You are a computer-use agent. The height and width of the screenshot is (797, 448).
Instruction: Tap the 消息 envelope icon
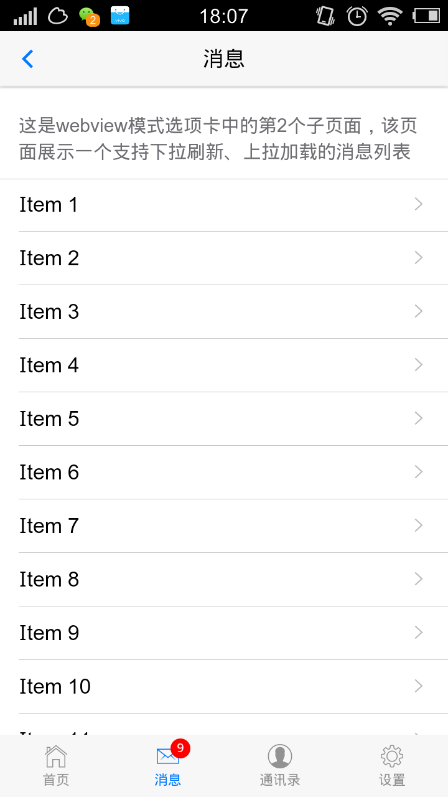(x=167, y=757)
